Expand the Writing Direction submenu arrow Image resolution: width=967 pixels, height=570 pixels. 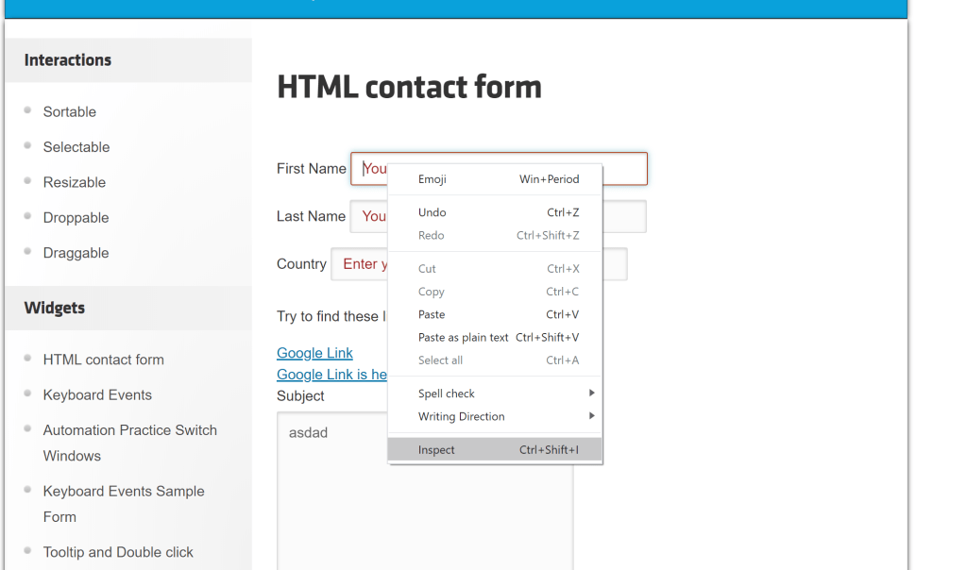[592, 416]
